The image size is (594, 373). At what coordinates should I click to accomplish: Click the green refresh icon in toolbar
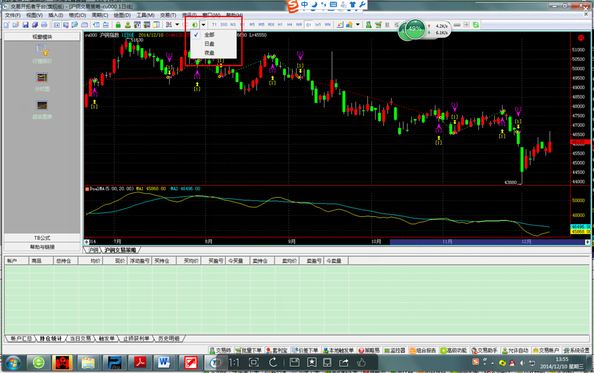[476, 25]
